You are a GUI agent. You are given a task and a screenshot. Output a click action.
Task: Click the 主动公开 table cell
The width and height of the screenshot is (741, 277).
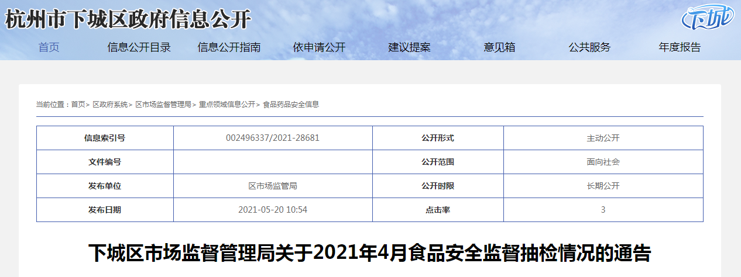pos(603,138)
